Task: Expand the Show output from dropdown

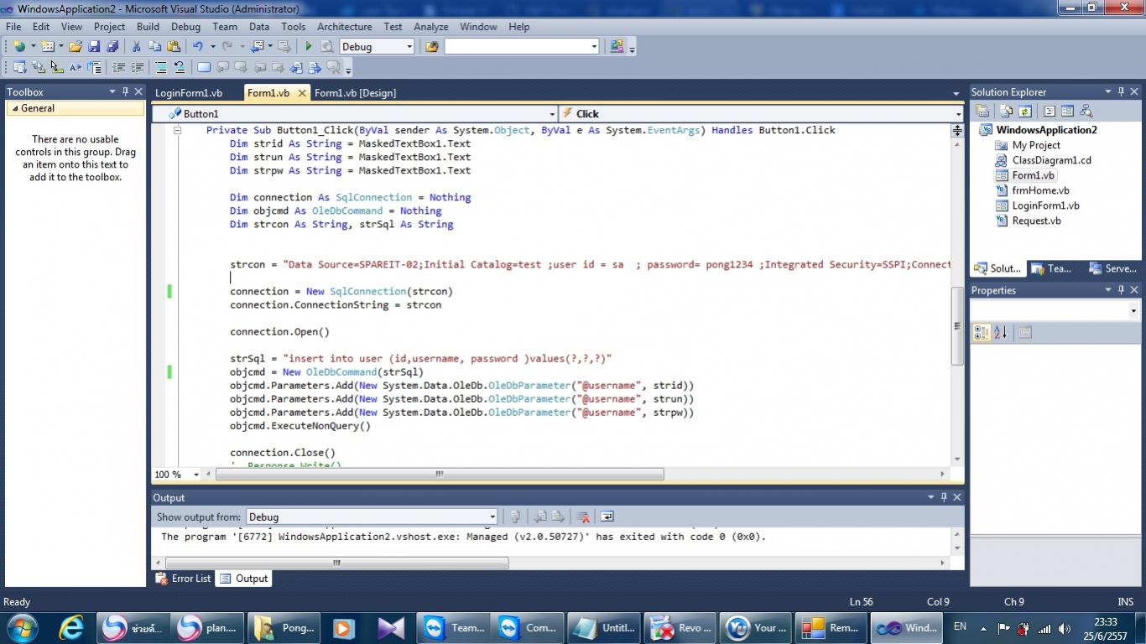Action: coord(492,517)
